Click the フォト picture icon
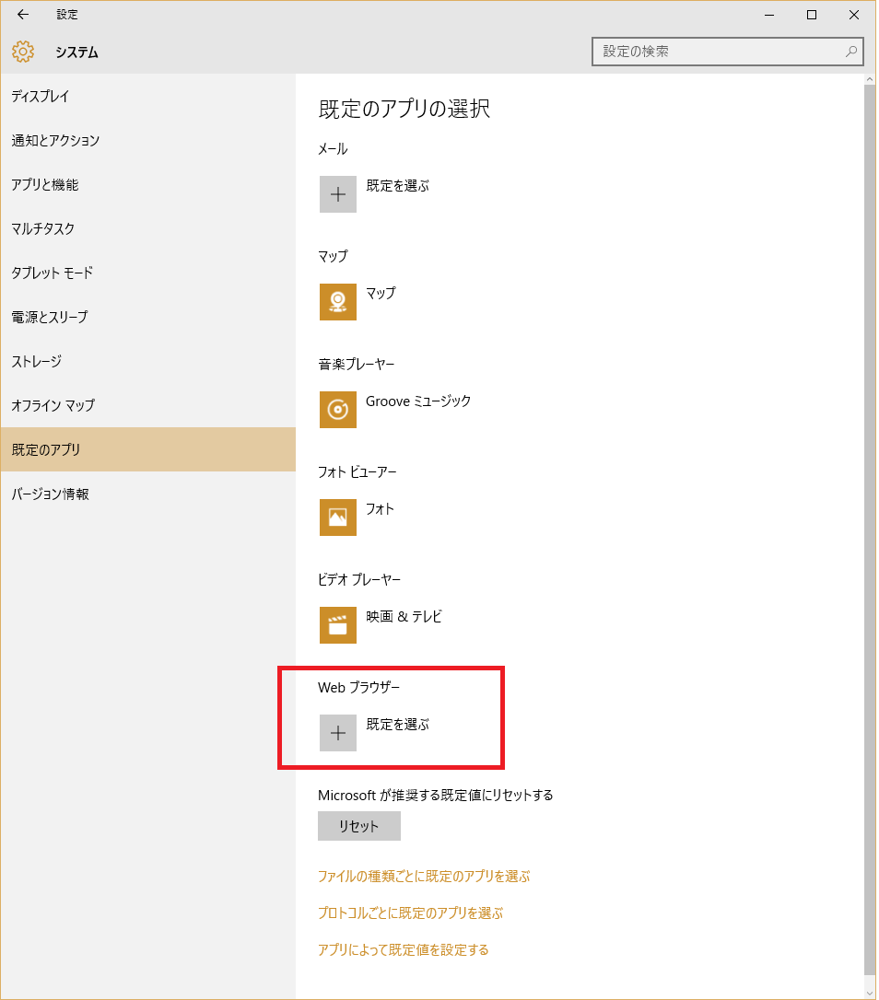The width and height of the screenshot is (879, 1000). [x=337, y=517]
